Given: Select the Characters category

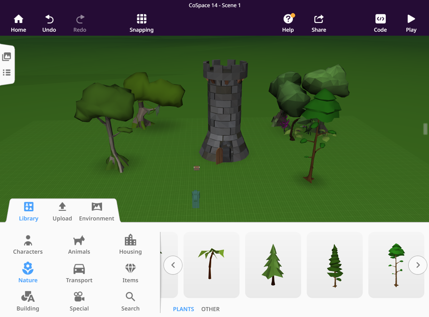Looking at the screenshot, I should [x=28, y=245].
